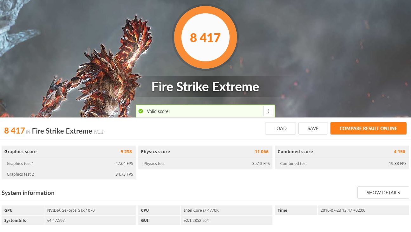
Task: Click the NVIDIA GeForce GTX 1070 value
Action: [90, 210]
